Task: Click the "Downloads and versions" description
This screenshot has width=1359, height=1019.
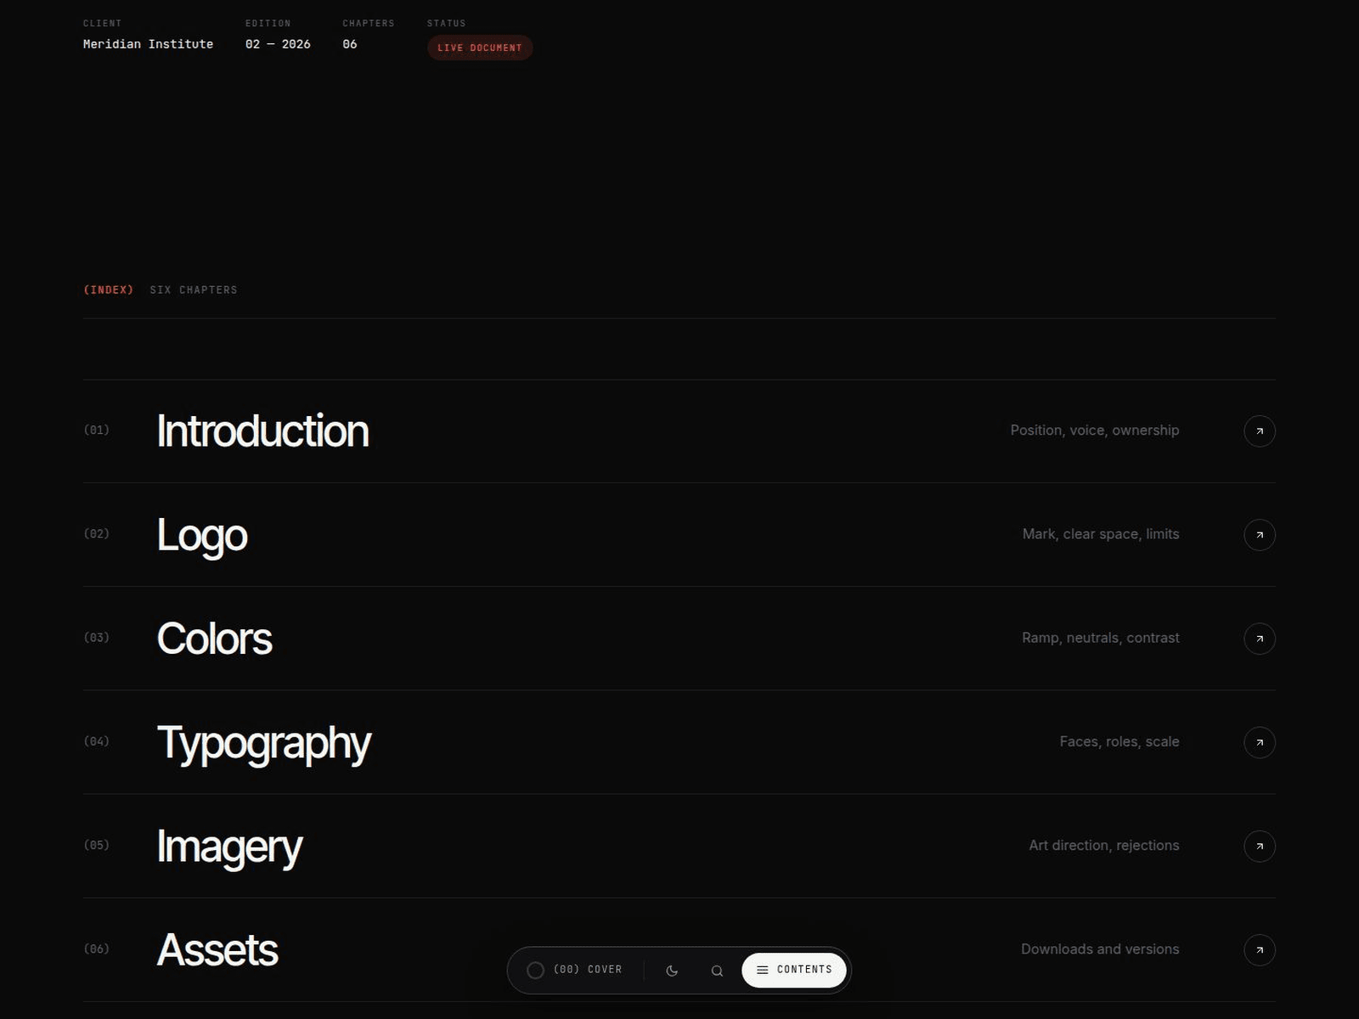Action: [1100, 949]
